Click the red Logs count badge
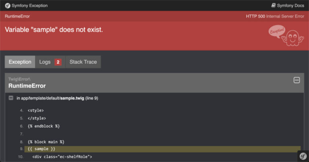This screenshot has height=162, width=309. click(58, 62)
